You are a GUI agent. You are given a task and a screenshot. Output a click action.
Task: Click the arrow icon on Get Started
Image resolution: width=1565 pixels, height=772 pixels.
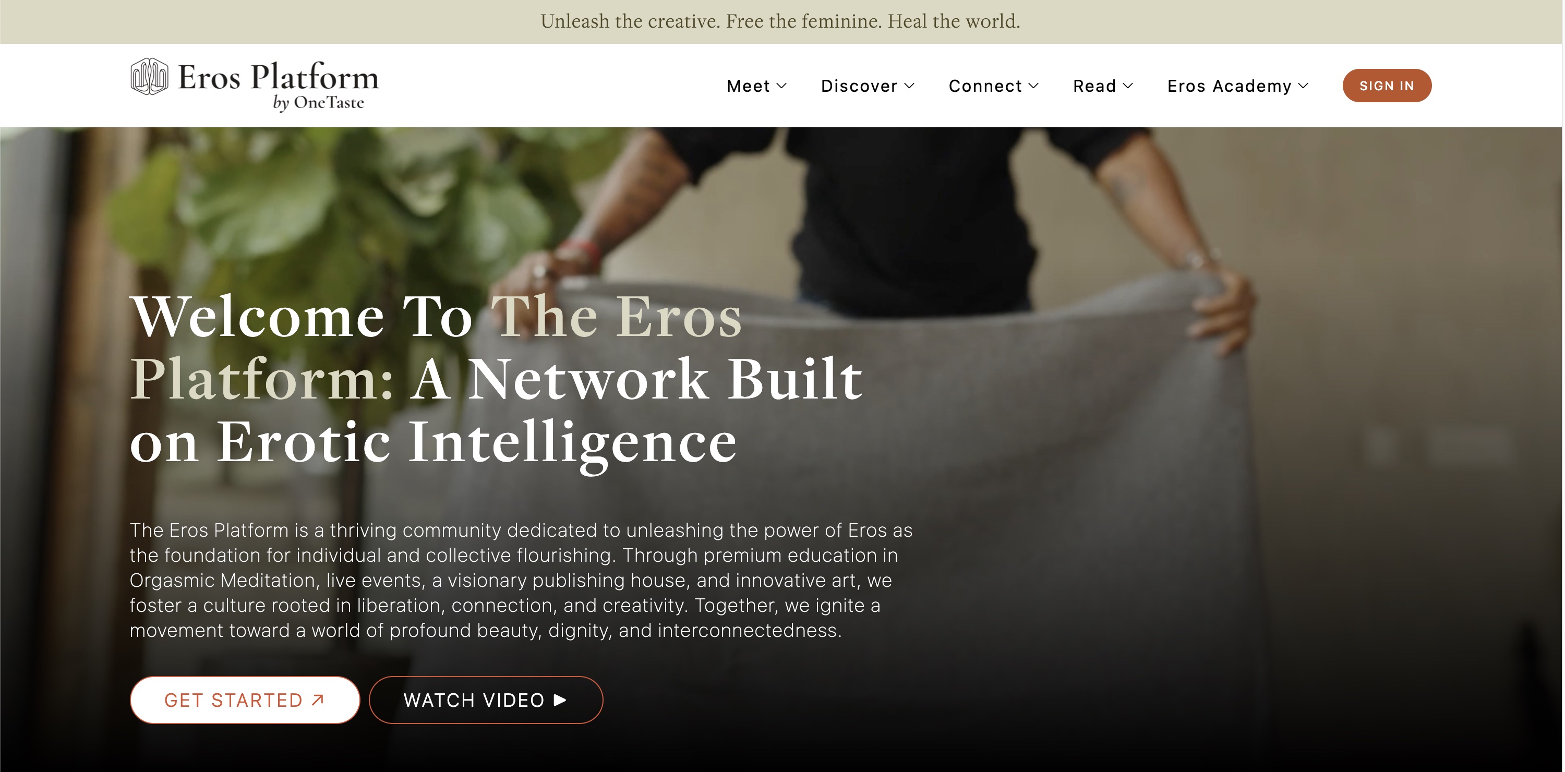(x=318, y=699)
